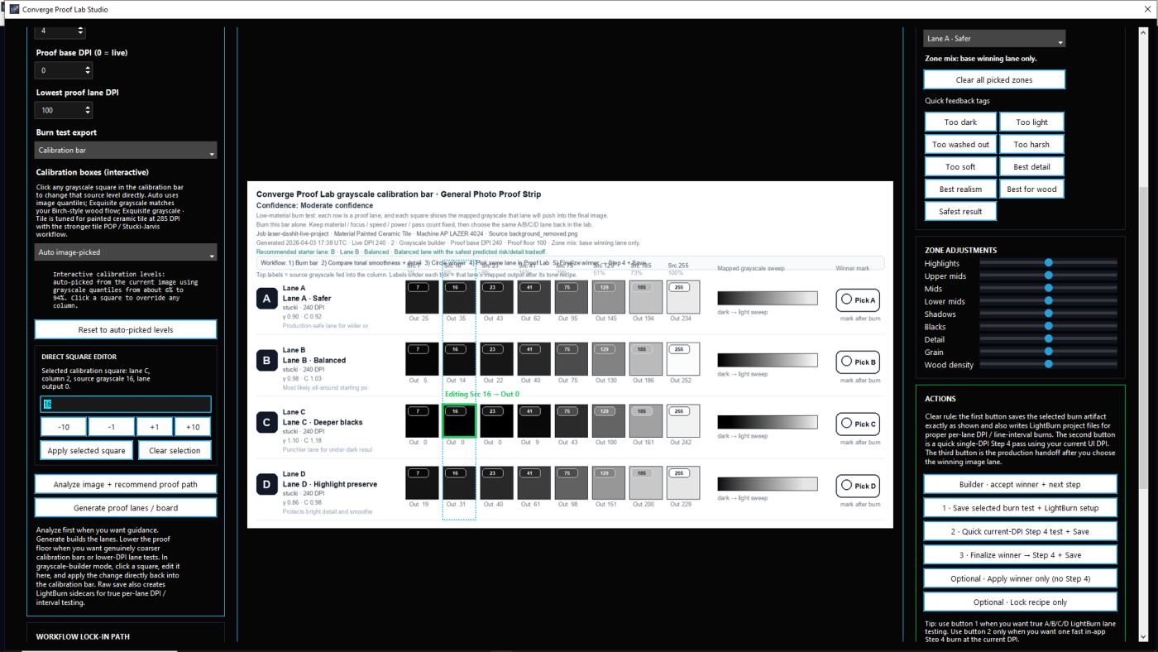This screenshot has width=1158, height=652.
Task: Expand the Auto image-picked dropdown
Action: tap(126, 252)
